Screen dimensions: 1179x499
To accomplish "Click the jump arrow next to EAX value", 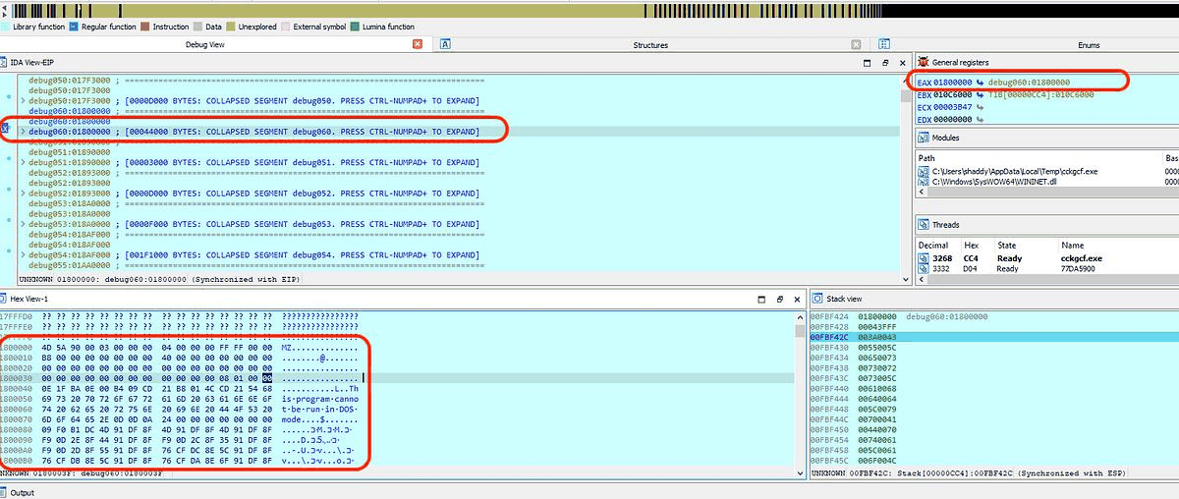I will pyautogui.click(x=980, y=83).
